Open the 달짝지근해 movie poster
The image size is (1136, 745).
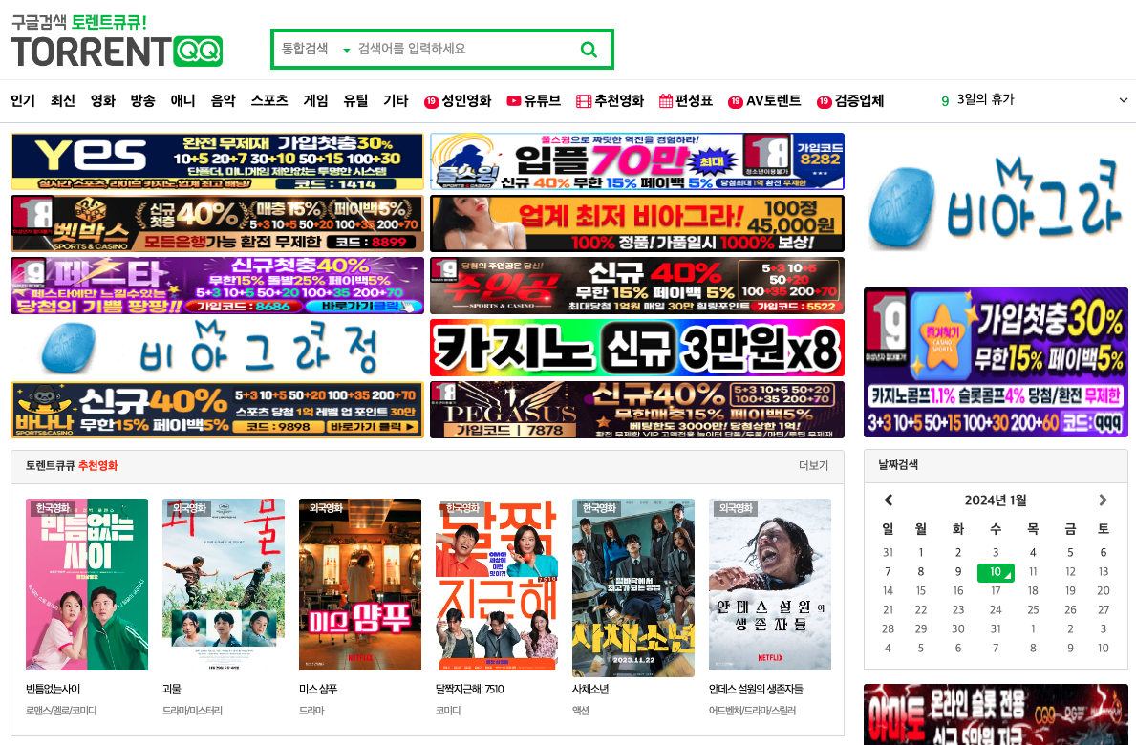[x=496, y=585]
